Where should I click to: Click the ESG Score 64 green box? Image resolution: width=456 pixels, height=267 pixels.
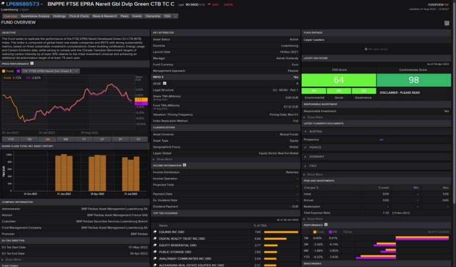coord(339,80)
